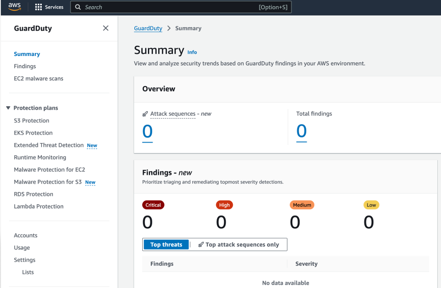Click the magnifier icon in search bar
Viewport: 441px width, 288px height.
click(x=78, y=7)
